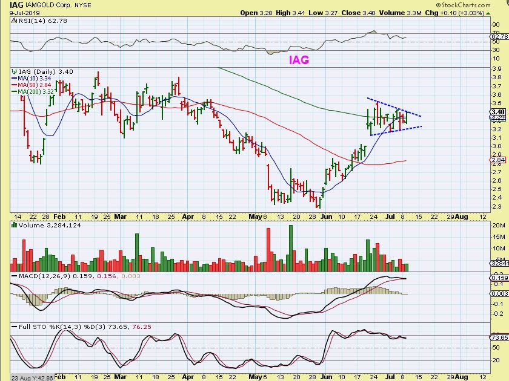Click the IAG IAMGOLD Corp. NYSE title
The height and width of the screenshot is (381, 509).
point(50,5)
